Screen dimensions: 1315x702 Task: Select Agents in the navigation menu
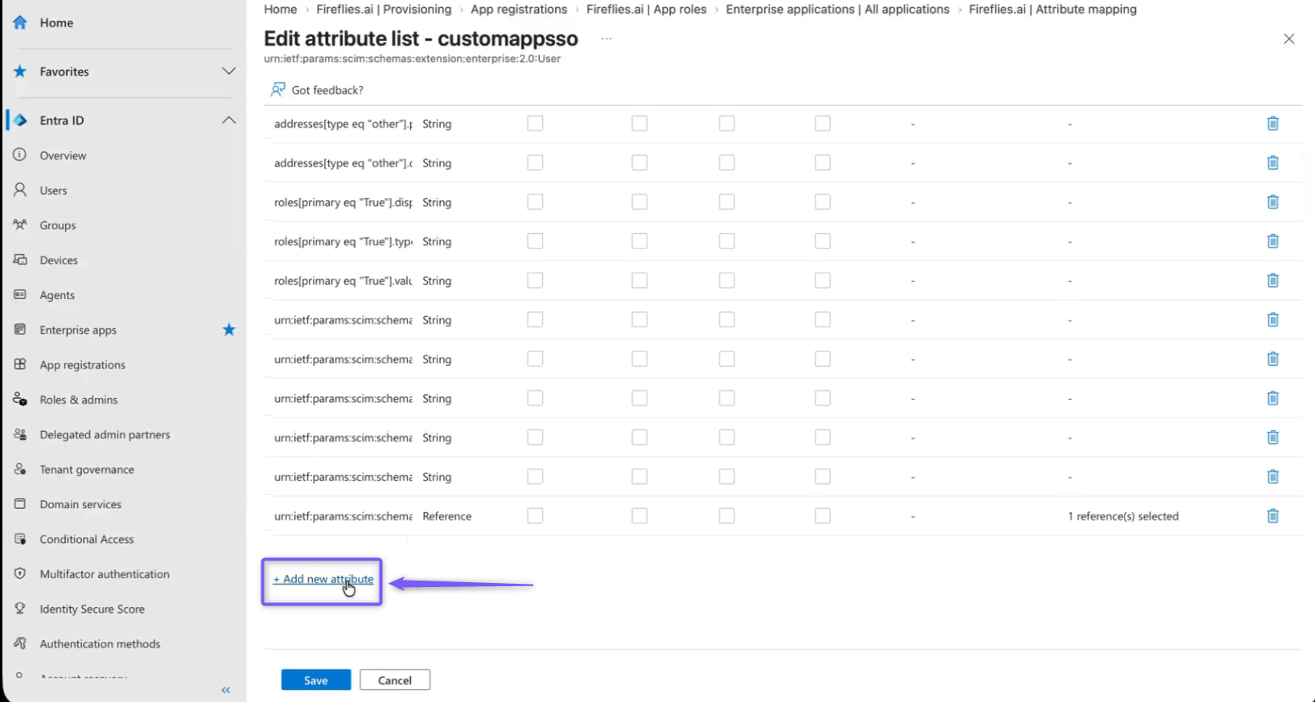[x=57, y=295]
